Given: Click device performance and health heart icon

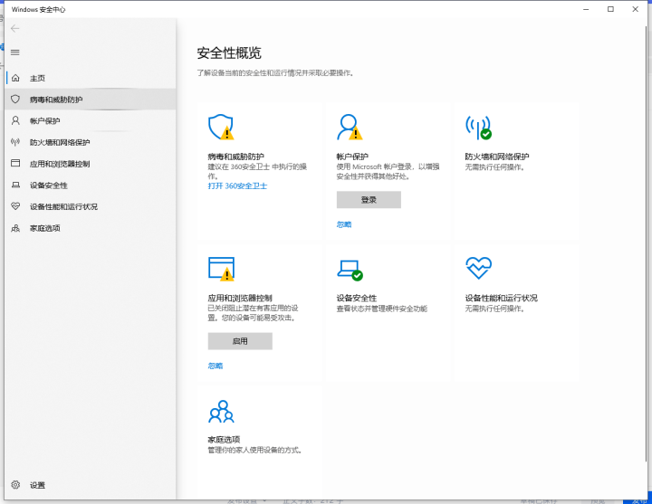Looking at the screenshot, I should click(477, 268).
